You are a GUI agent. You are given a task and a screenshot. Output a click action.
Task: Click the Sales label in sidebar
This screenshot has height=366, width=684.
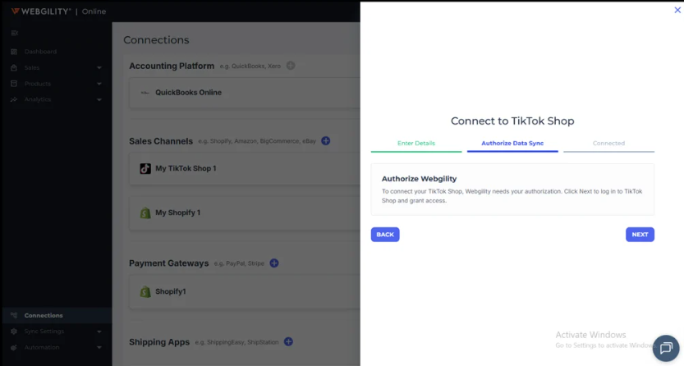pyautogui.click(x=32, y=67)
